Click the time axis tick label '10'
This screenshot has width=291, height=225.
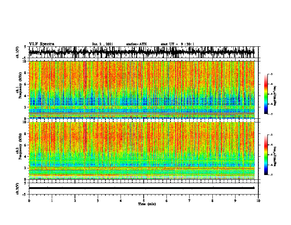click(x=258, y=201)
